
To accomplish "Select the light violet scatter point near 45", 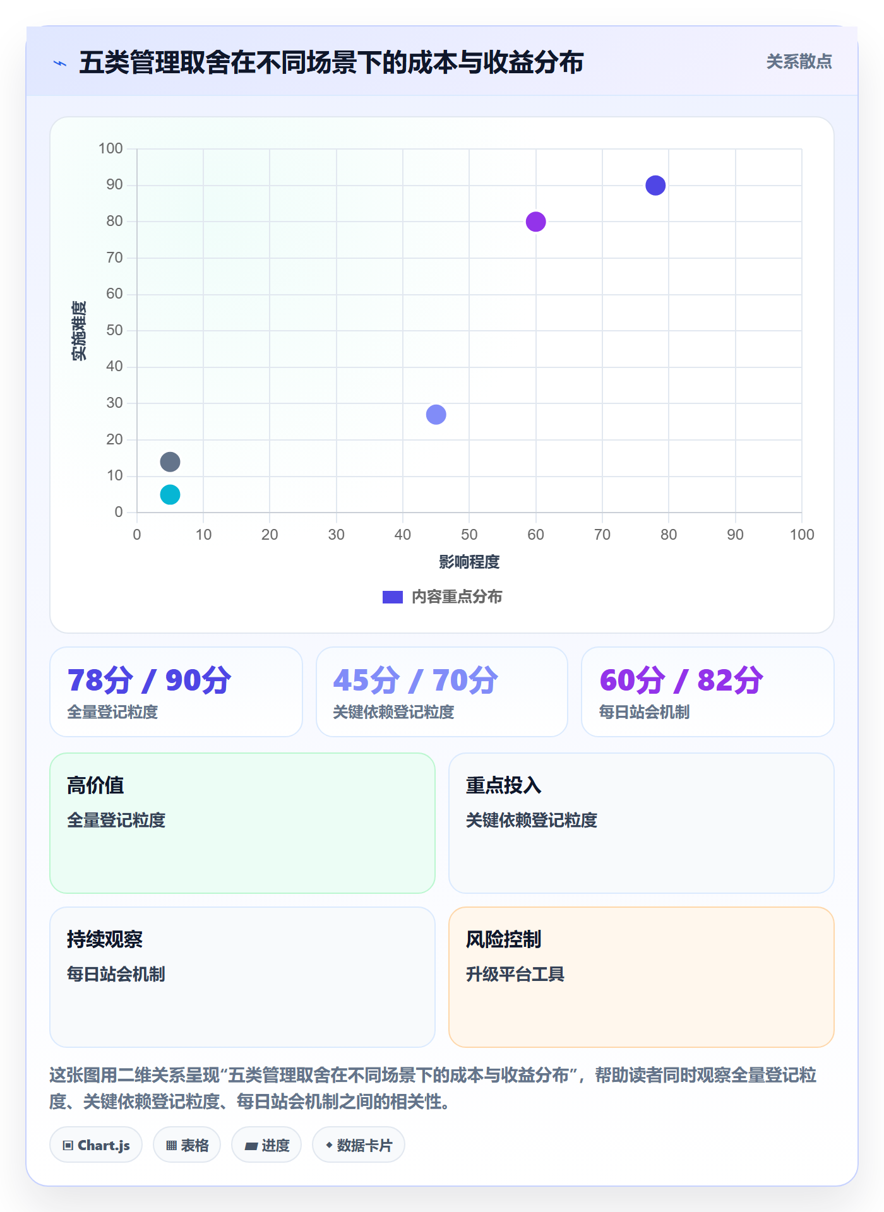I will pos(436,415).
